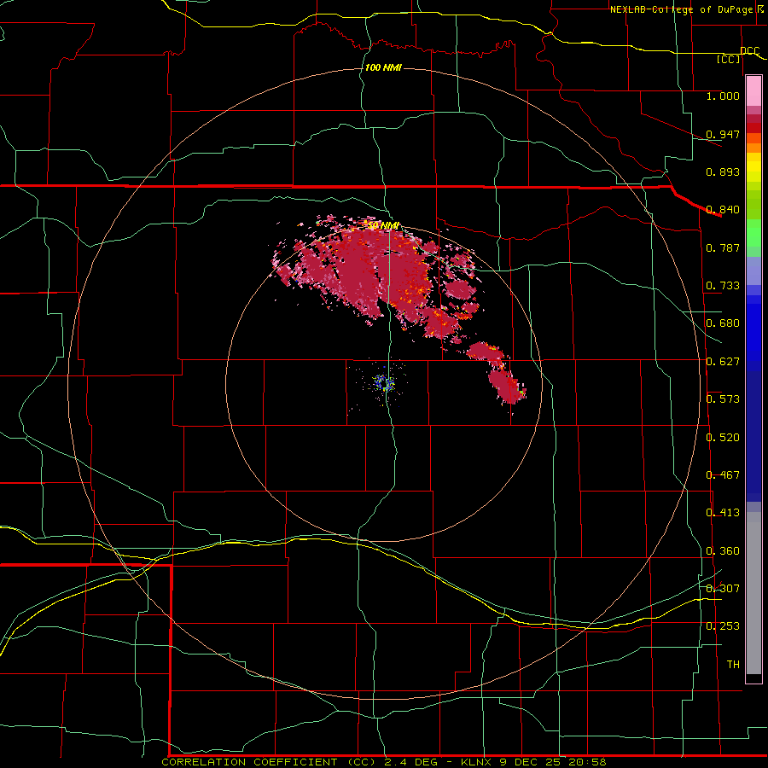Click the DCC product label
The height and width of the screenshot is (768, 768).
pyautogui.click(x=750, y=50)
